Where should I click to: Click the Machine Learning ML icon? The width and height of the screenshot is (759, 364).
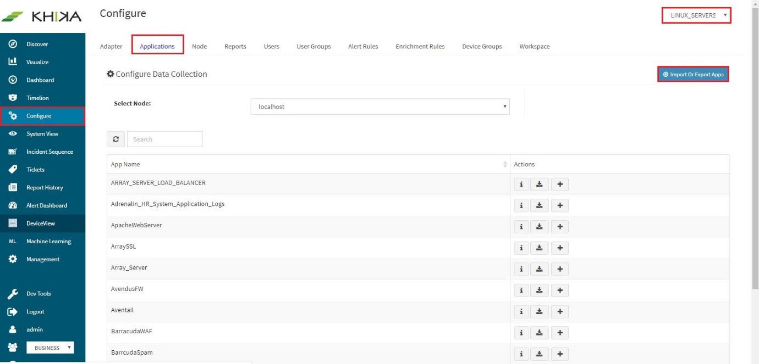[12, 242]
